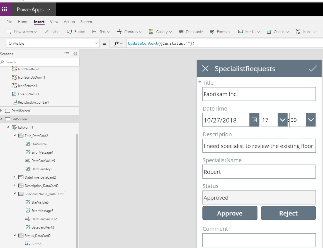
Task: Collapse the Title_DataCard2 tree node
Action: 14,136
